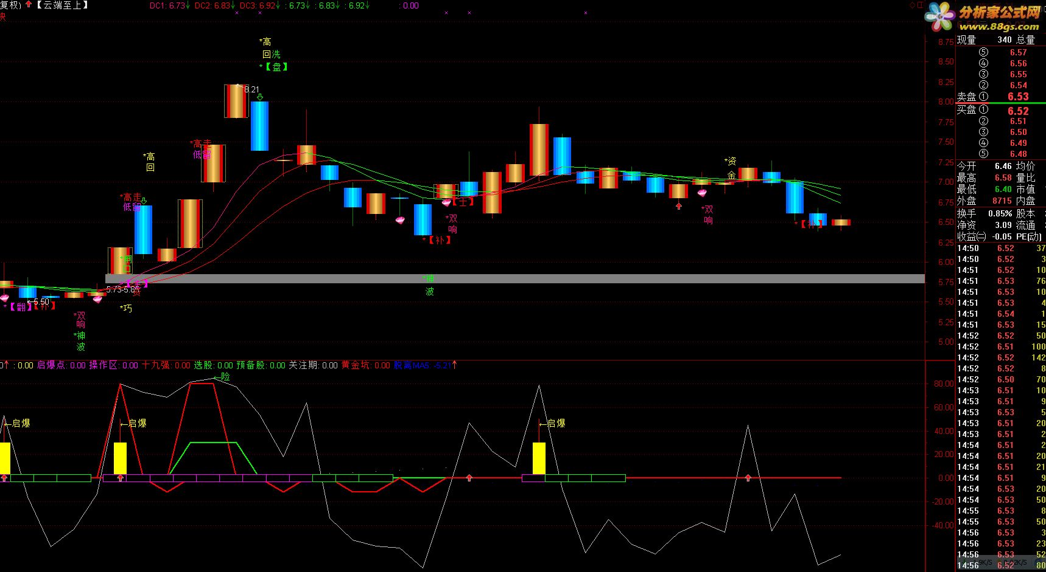Image resolution: width=1046 pixels, height=572 pixels.
Task: Click the 卖盘 ① best ask circle
Action: [983, 97]
